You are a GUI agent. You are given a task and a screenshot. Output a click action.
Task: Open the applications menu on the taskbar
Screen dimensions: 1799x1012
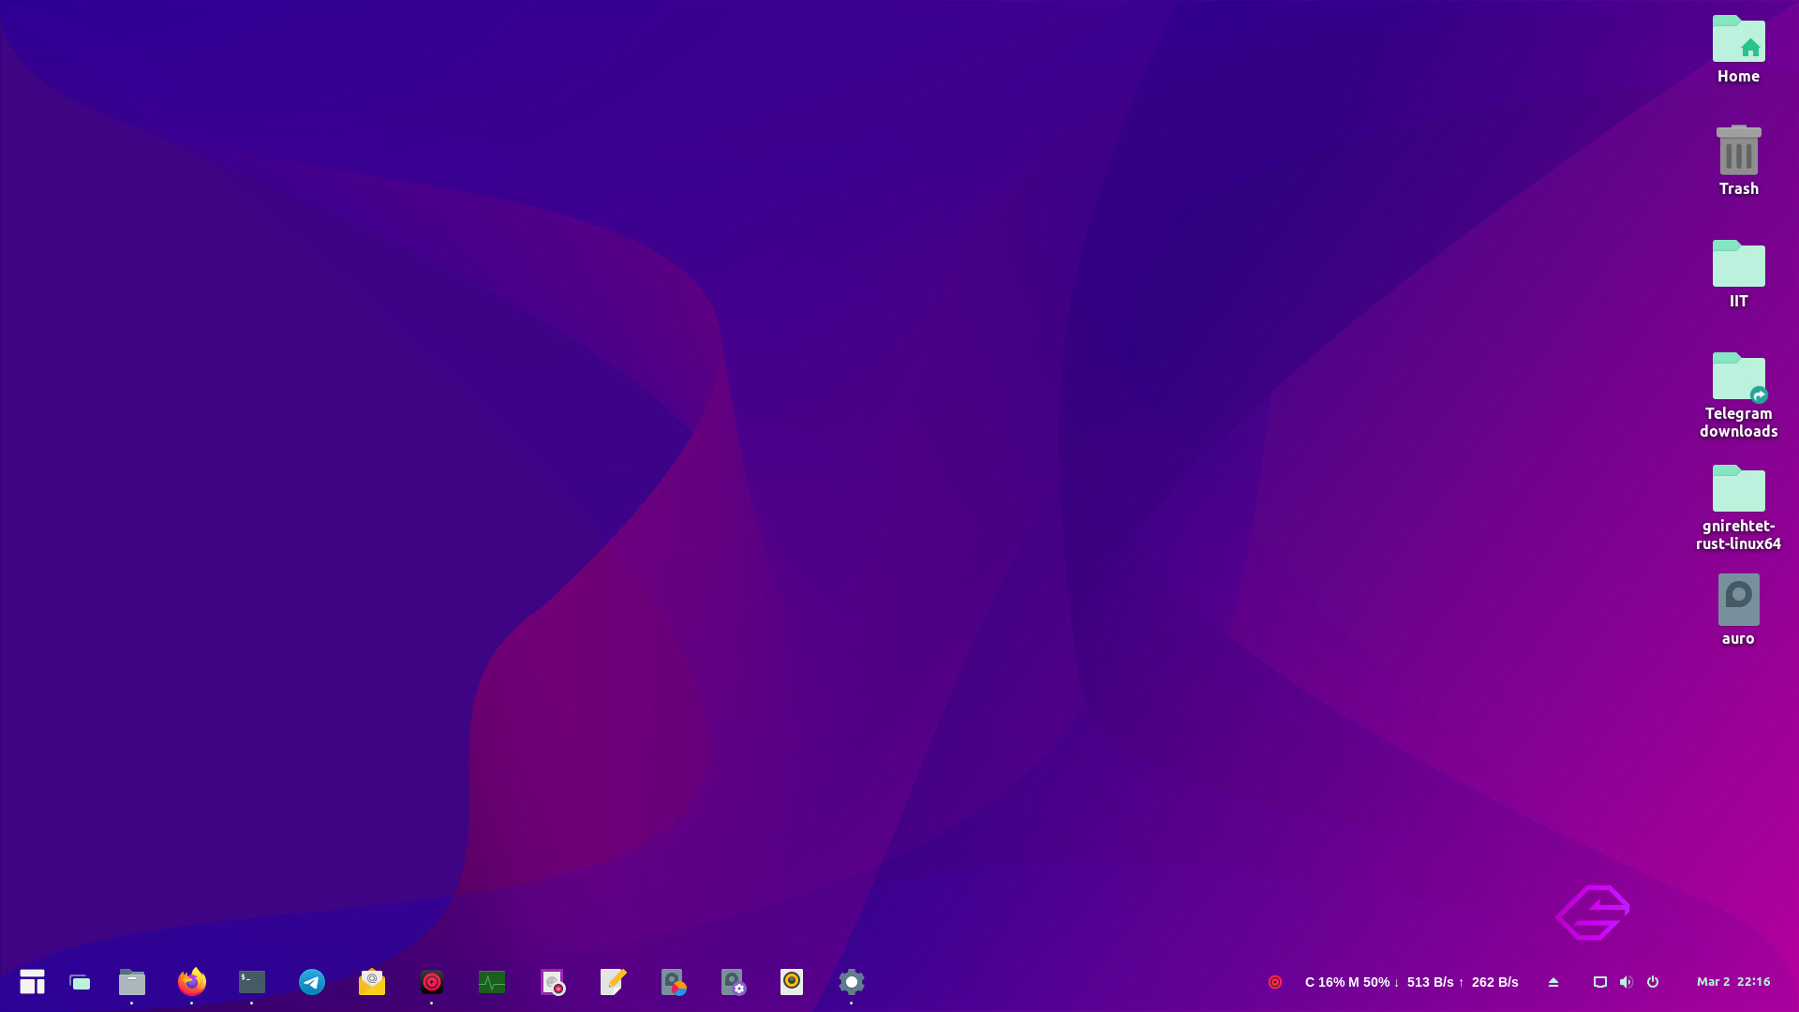(32, 982)
